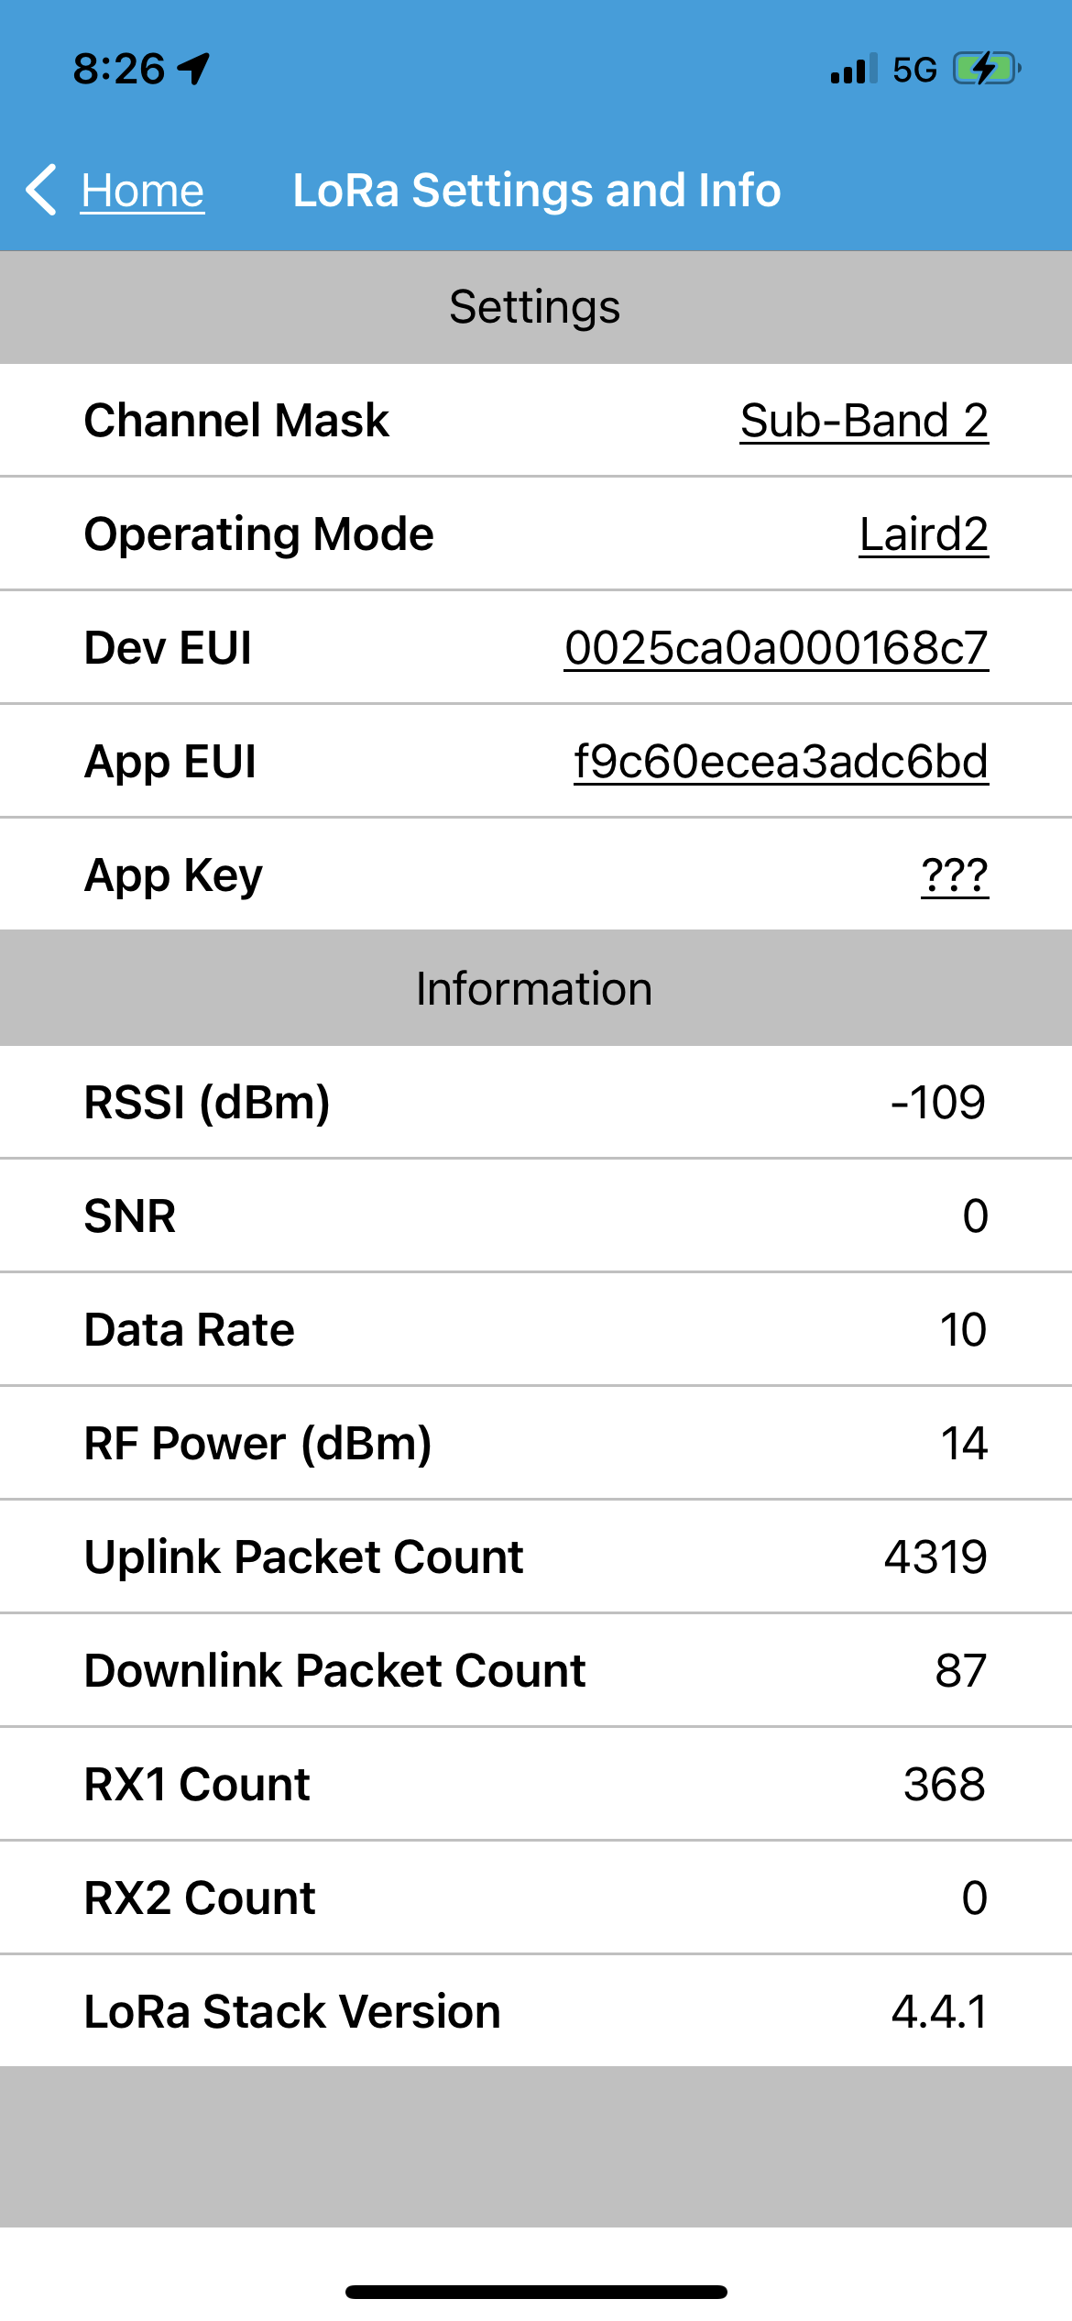Image resolution: width=1072 pixels, height=2321 pixels.
Task: Tap the LoRa Stack Version 4.4.1 row
Action: click(x=535, y=2011)
